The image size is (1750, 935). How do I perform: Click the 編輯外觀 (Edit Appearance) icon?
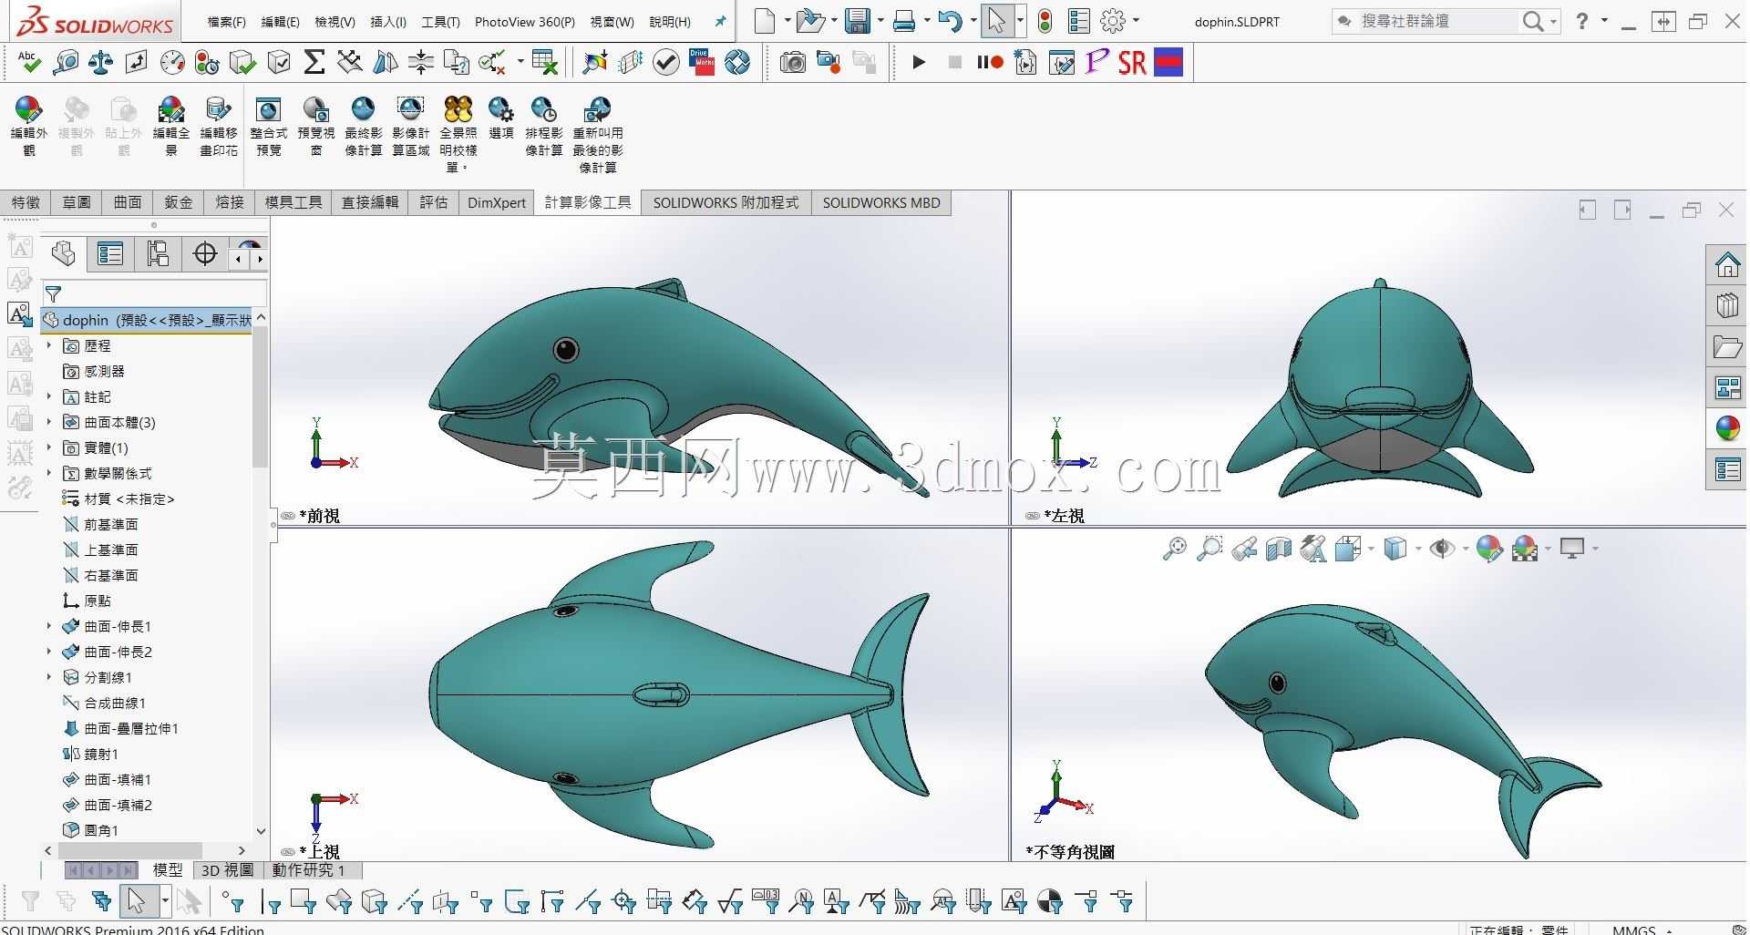28,127
